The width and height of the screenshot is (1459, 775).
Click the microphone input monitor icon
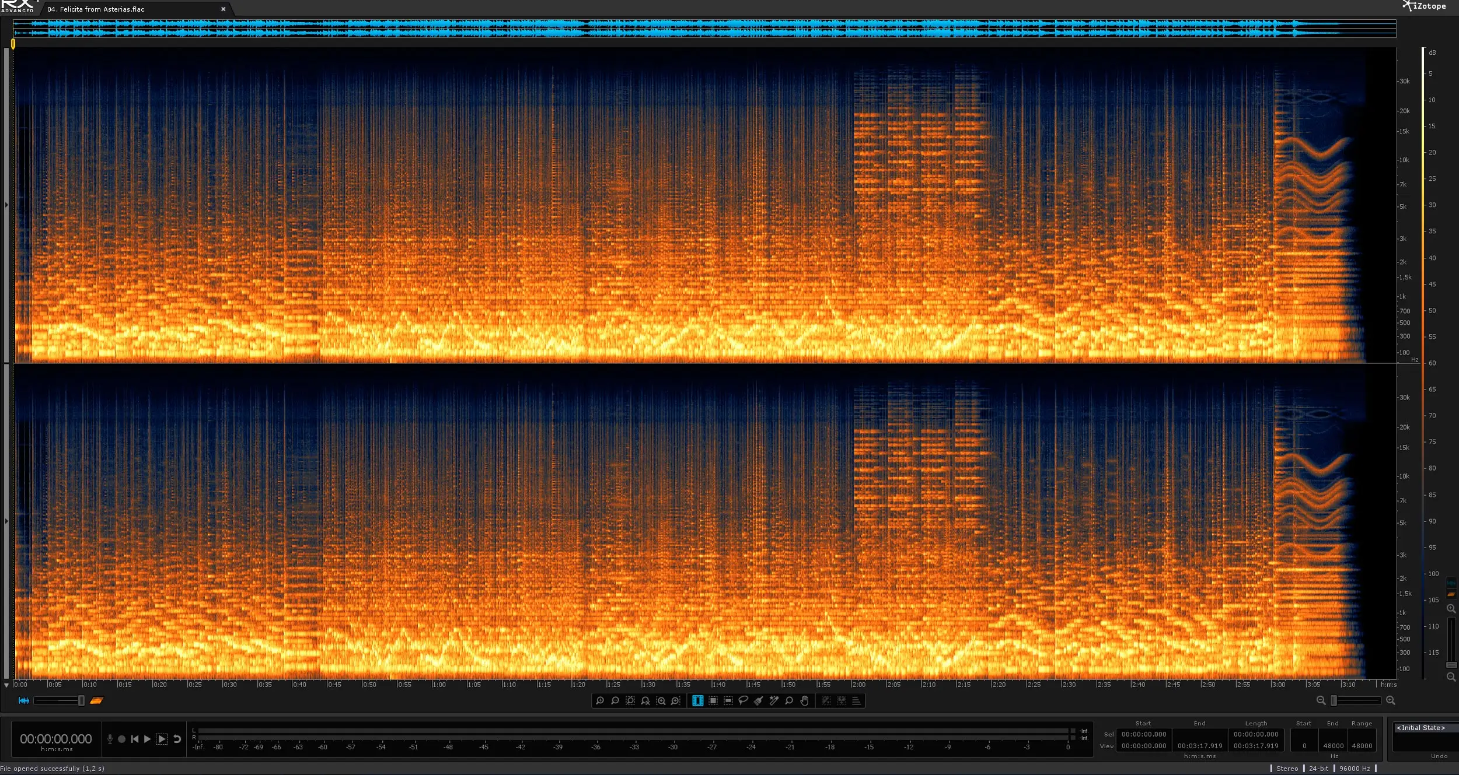click(110, 739)
